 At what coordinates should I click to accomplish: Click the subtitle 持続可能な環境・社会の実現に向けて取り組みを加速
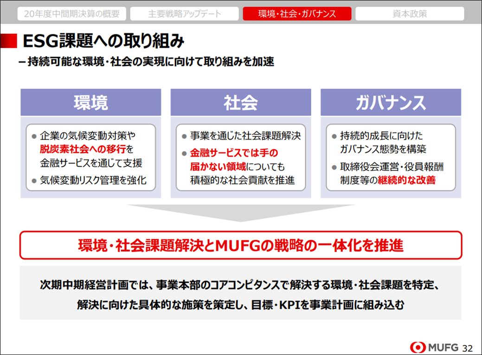click(x=151, y=62)
